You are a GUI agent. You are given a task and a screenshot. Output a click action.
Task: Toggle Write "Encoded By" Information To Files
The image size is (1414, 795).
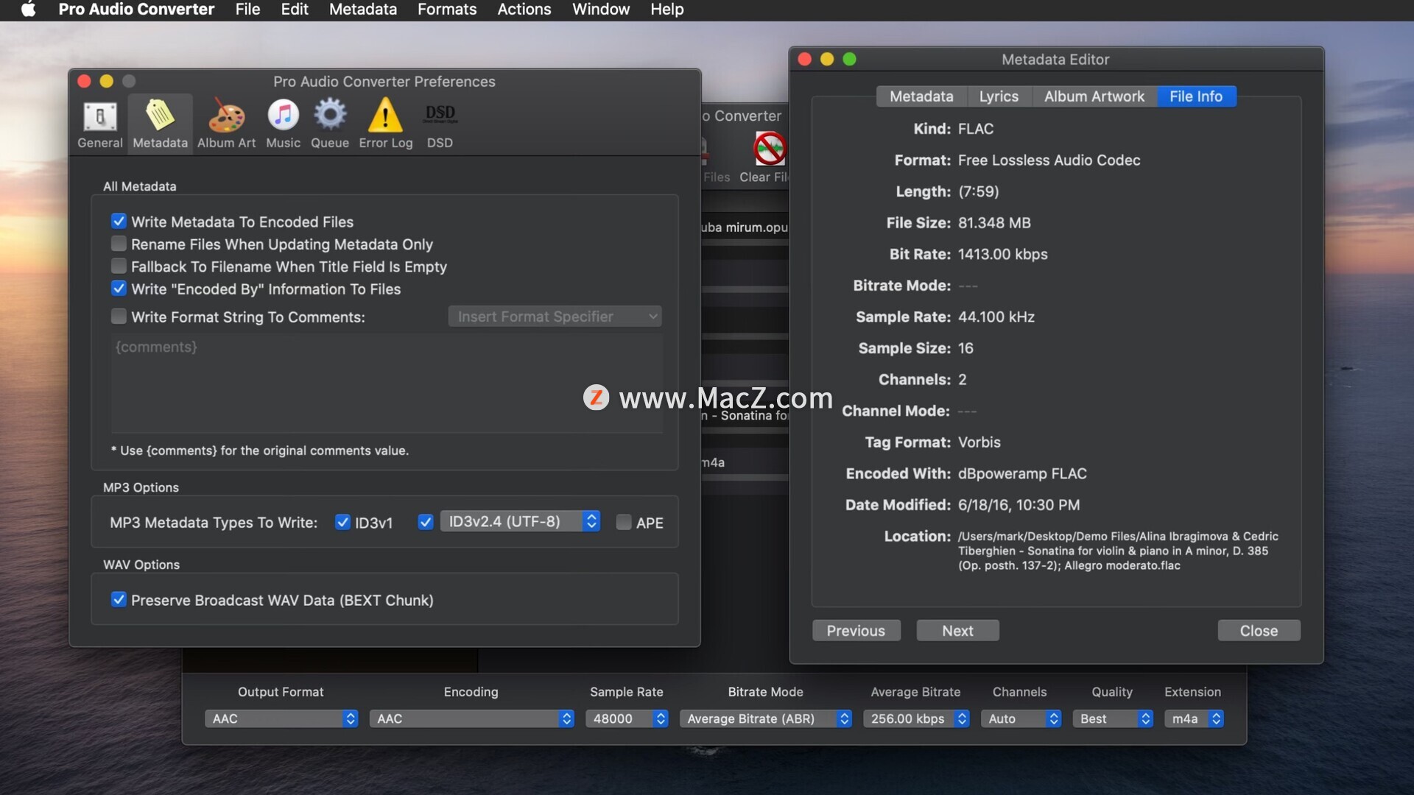click(x=119, y=289)
